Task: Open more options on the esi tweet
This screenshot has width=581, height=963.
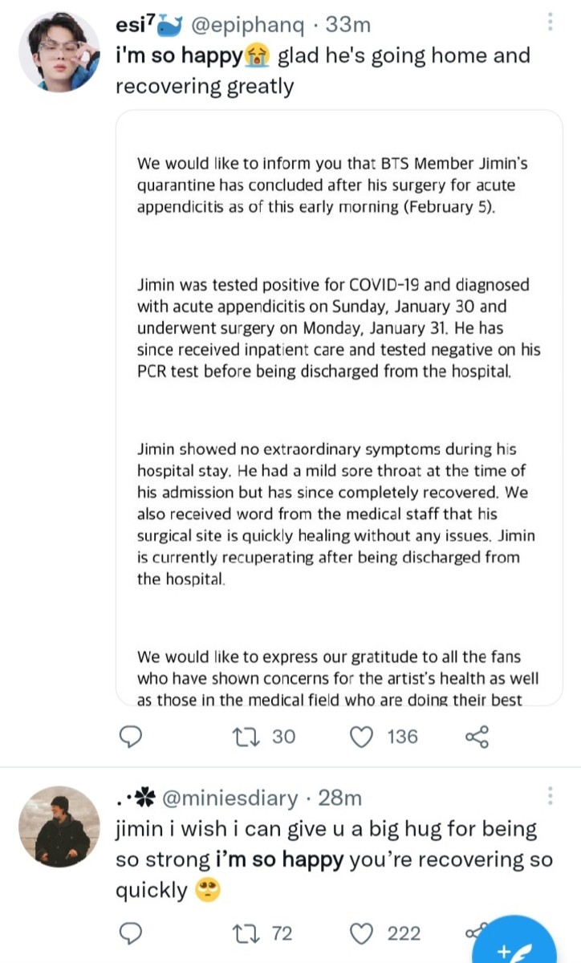Action: [551, 23]
